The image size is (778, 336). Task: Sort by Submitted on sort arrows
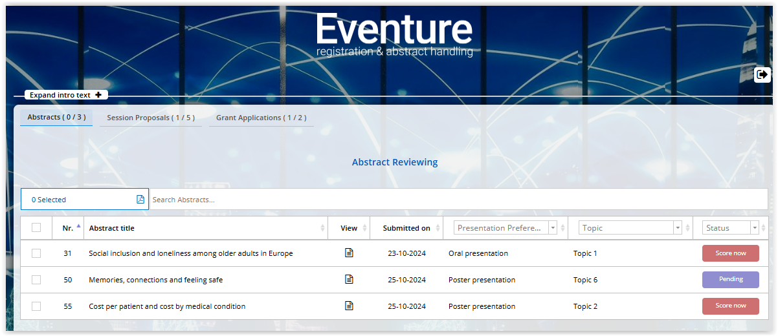pyautogui.click(x=438, y=228)
